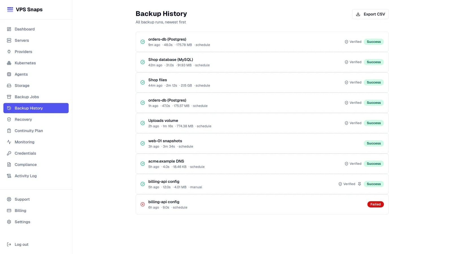452x254 pixels.
Task: Click the Success badge for web-01 snapshots
Action: pos(373,143)
